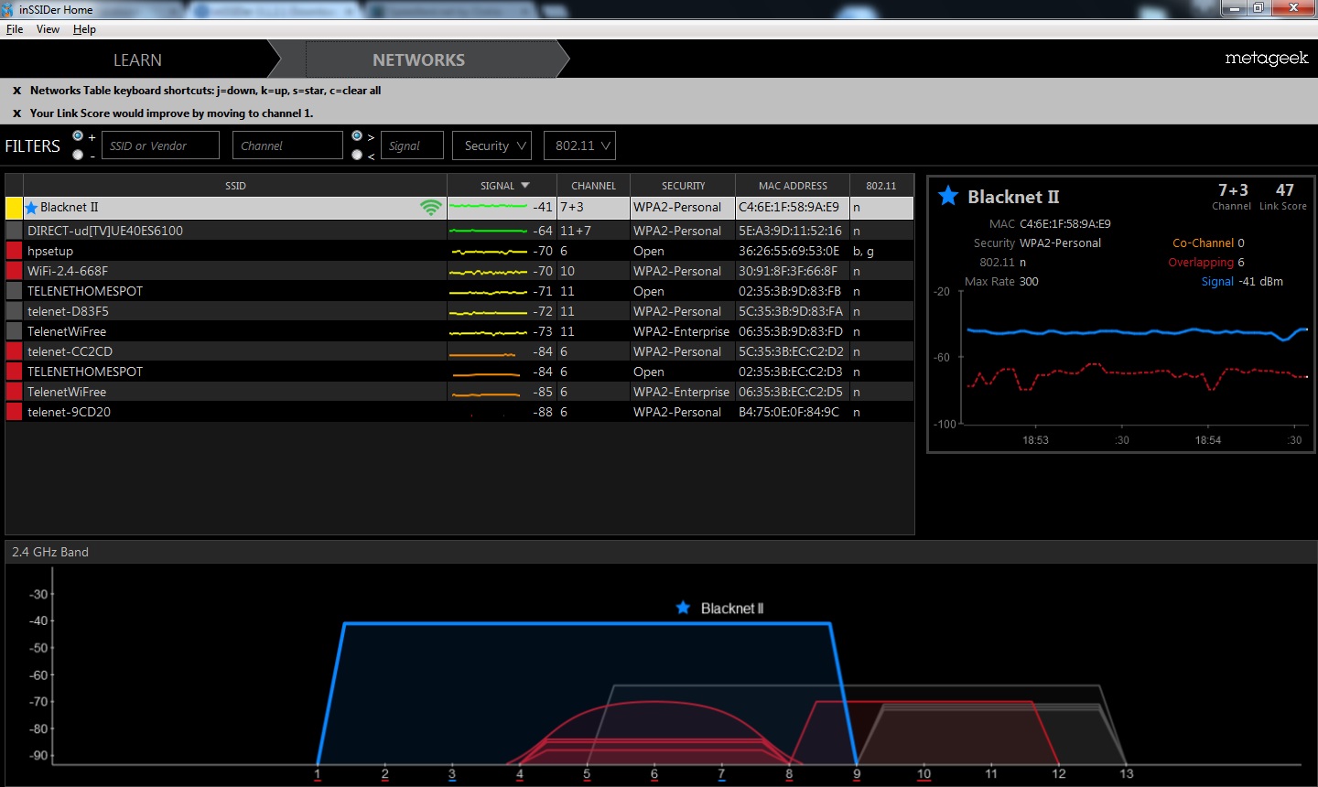Dismiss the keyboard shortcuts notification

tap(16, 91)
